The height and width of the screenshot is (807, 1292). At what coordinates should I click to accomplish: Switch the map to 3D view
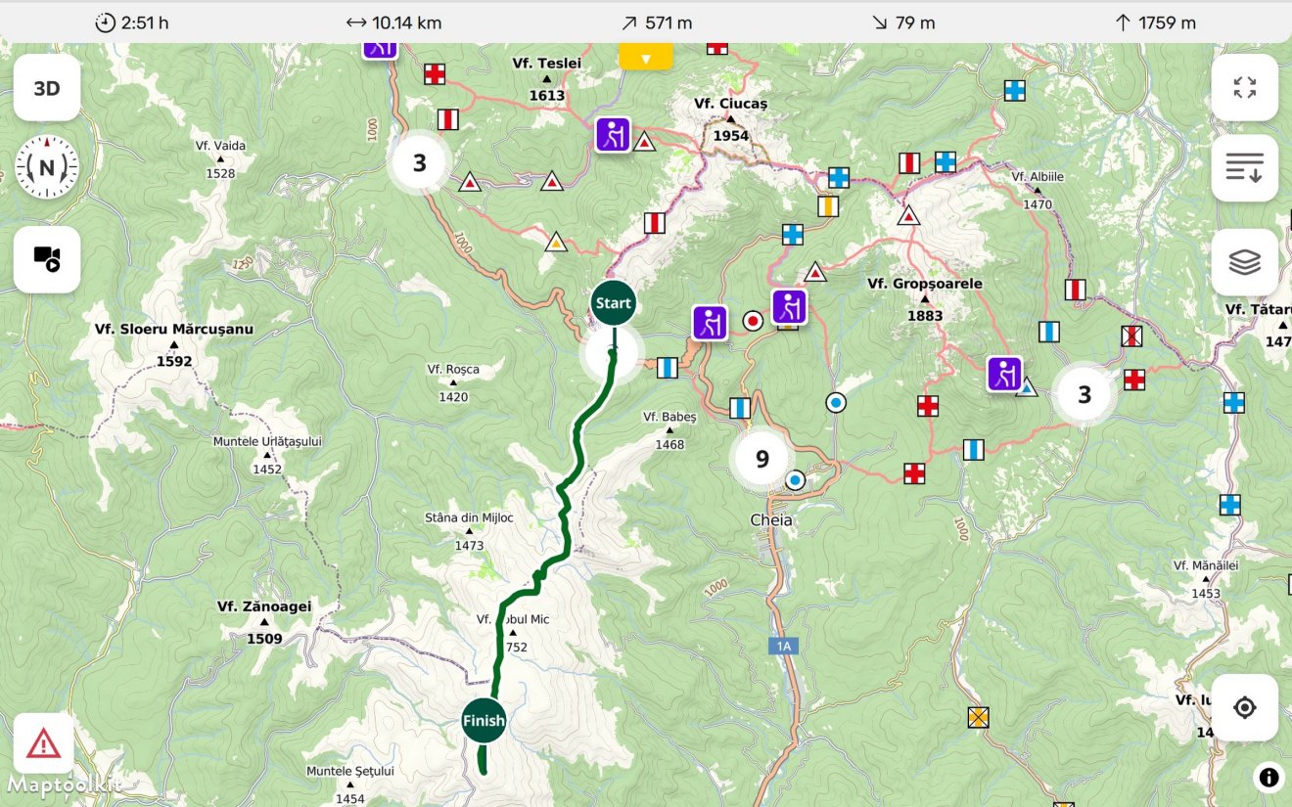pos(47,88)
